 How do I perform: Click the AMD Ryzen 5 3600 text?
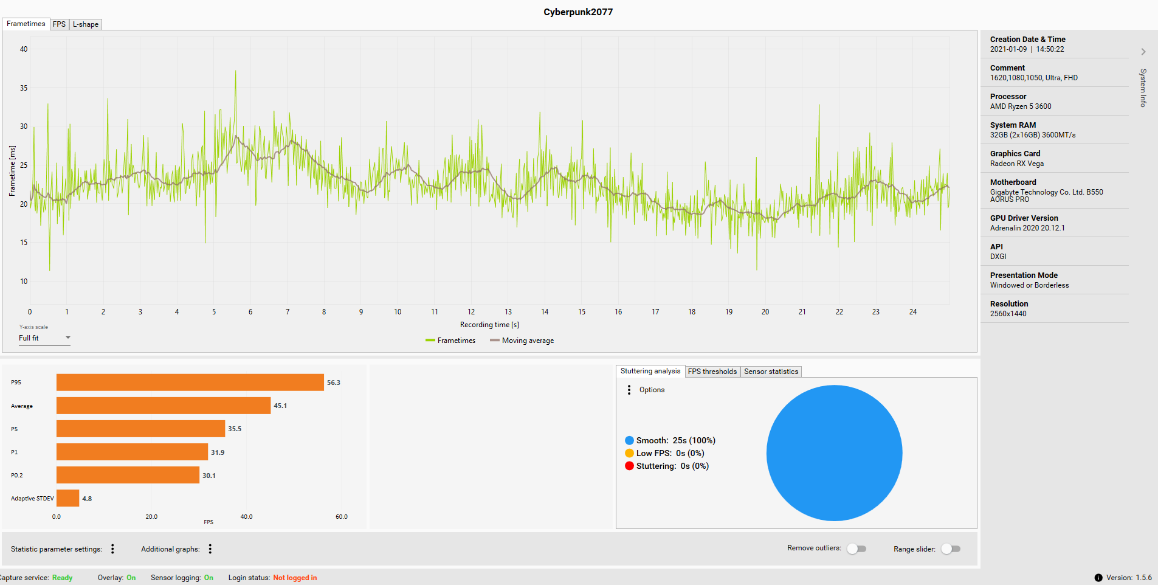(1021, 106)
